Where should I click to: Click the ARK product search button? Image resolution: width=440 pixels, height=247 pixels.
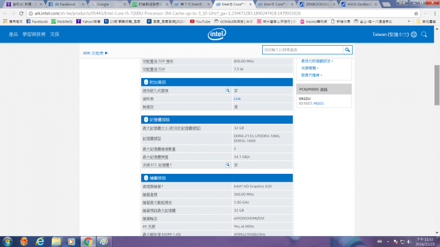coord(347,50)
